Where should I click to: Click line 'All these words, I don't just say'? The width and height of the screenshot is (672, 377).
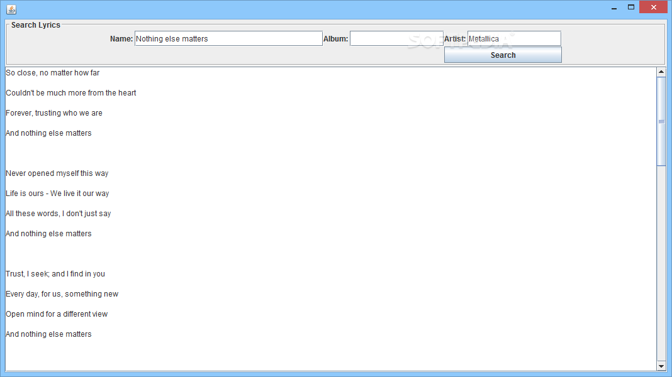59,214
